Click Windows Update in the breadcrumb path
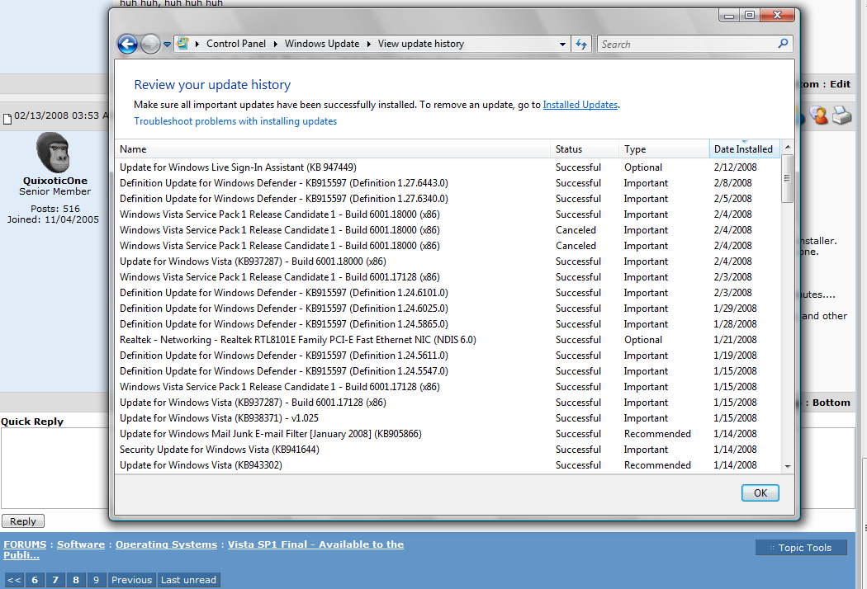Image resolution: width=867 pixels, height=589 pixels. [322, 44]
